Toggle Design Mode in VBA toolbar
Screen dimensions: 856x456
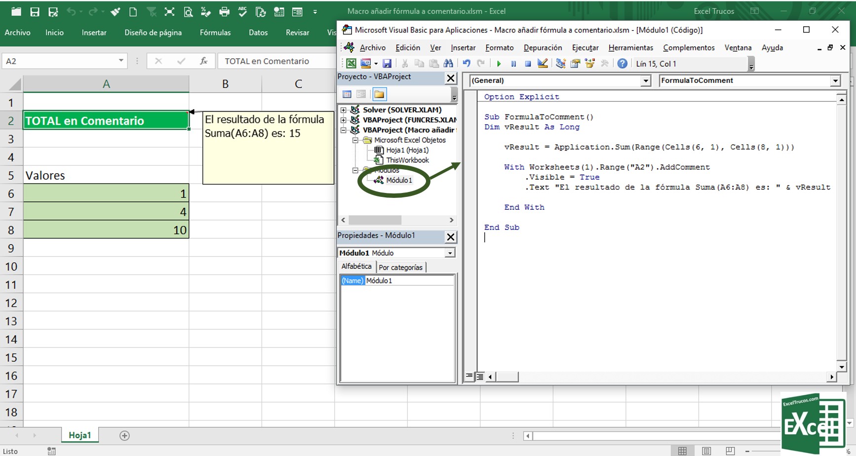[x=543, y=64]
